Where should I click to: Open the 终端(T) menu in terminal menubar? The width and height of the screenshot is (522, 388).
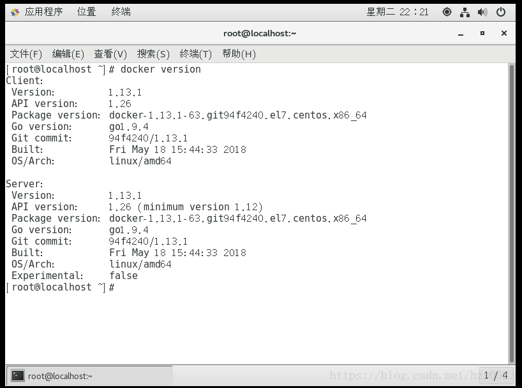coord(195,54)
